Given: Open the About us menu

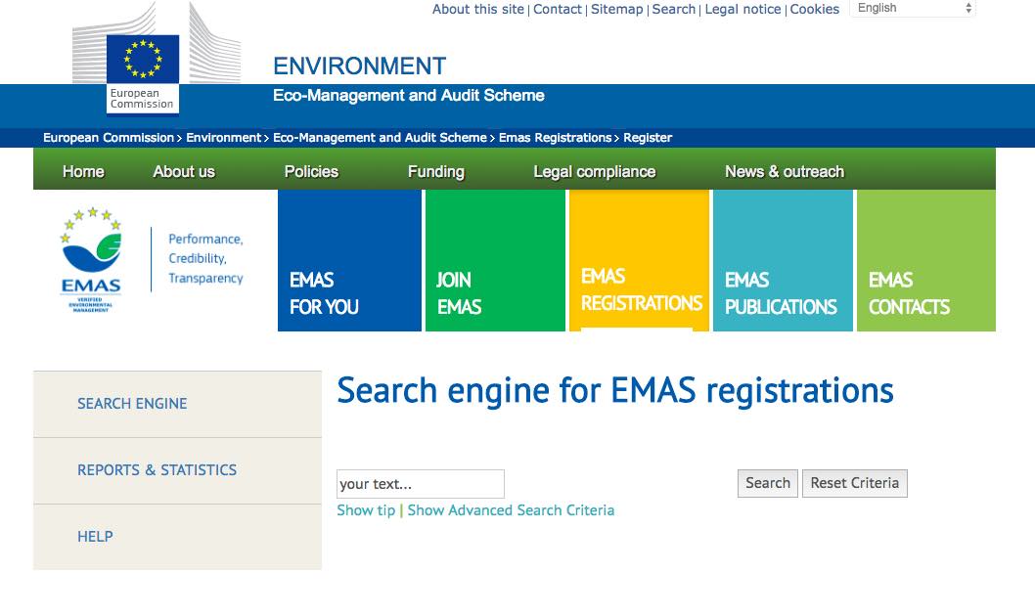Looking at the screenshot, I should pyautogui.click(x=184, y=171).
